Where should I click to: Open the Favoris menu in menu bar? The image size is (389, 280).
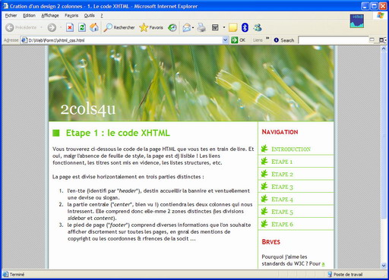(x=71, y=15)
